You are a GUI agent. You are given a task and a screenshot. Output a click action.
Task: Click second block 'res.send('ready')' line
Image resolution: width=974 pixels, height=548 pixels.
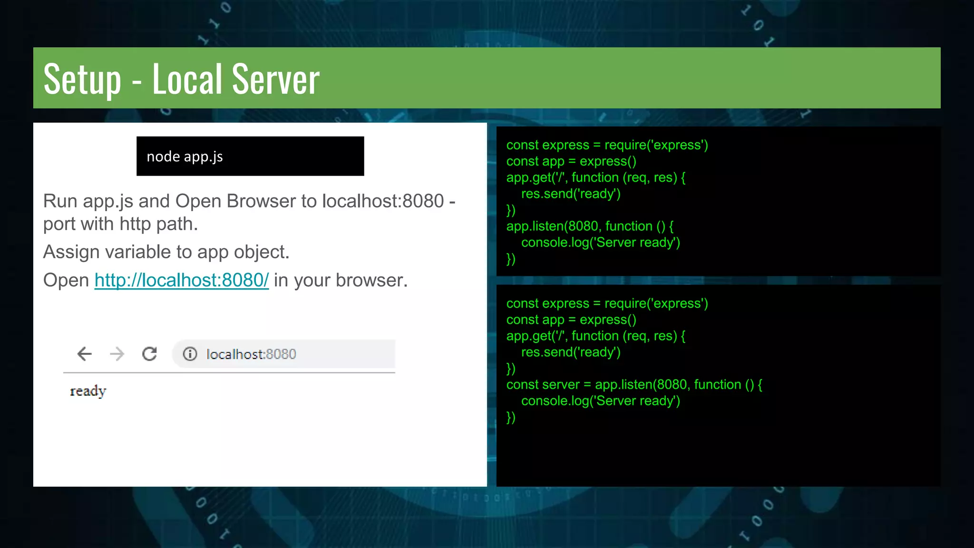click(x=571, y=352)
